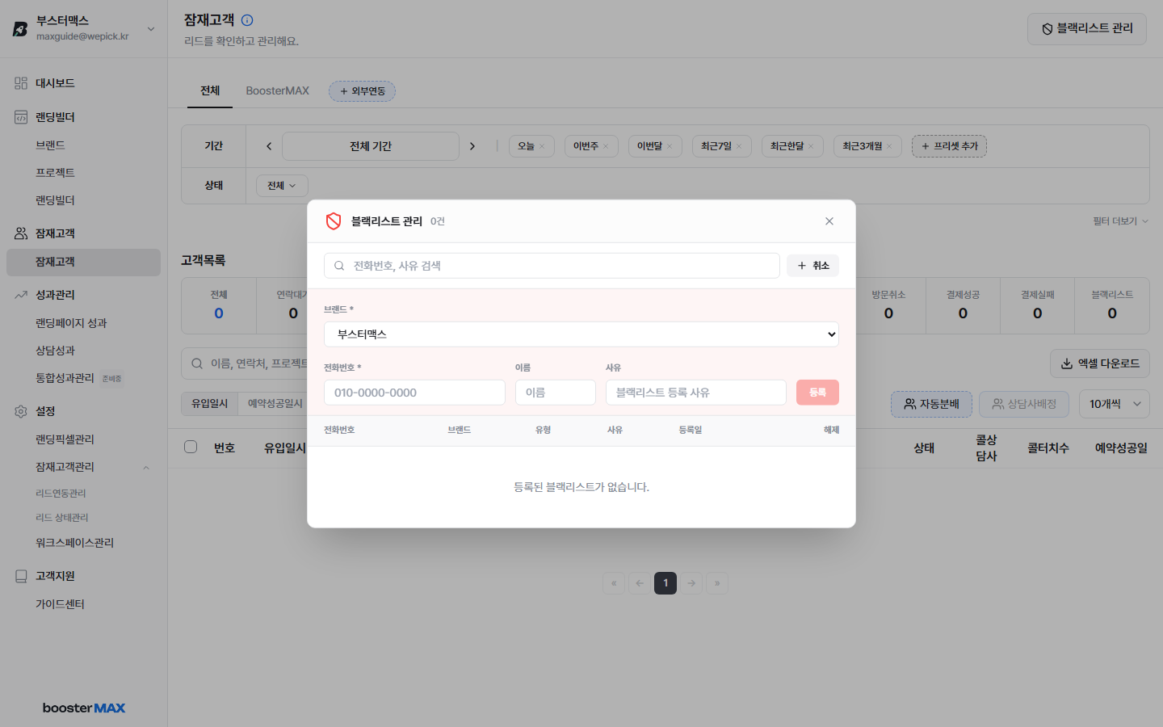Viewport: 1163px width, 727px height.
Task: Click the 이름 input field in dialog
Action: [556, 393]
